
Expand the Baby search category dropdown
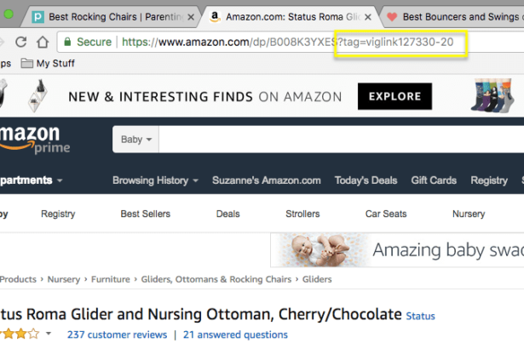pyautogui.click(x=135, y=140)
